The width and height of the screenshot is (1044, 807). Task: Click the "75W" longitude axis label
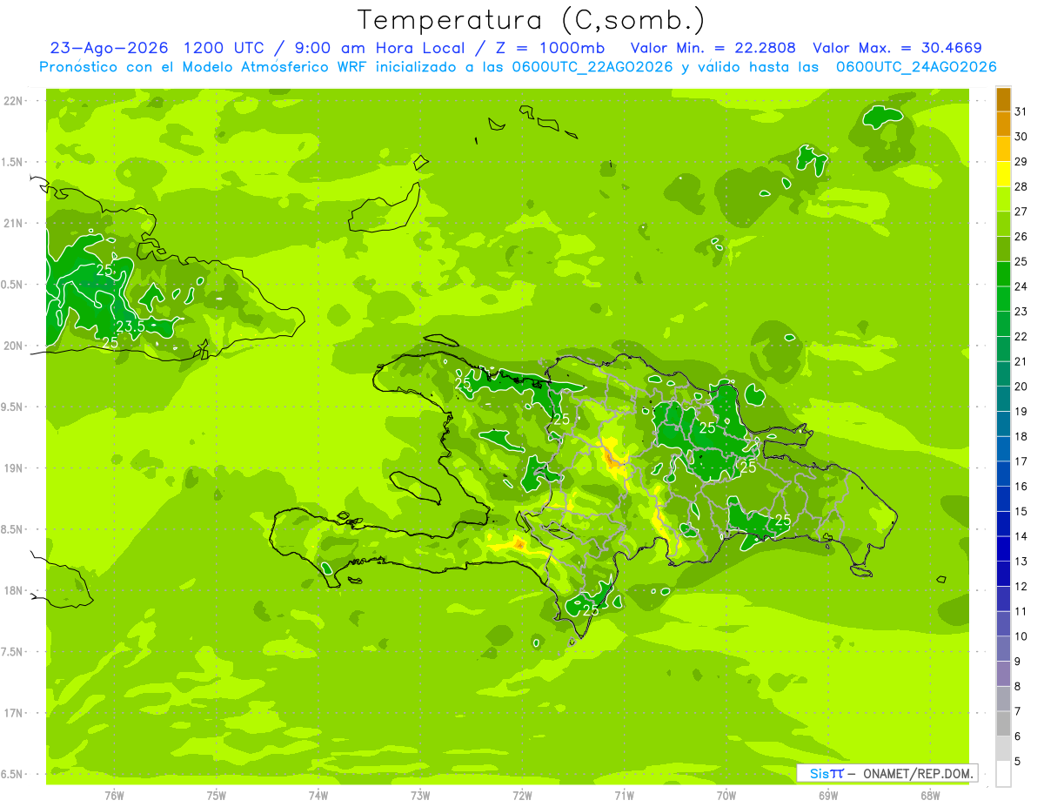(x=216, y=796)
